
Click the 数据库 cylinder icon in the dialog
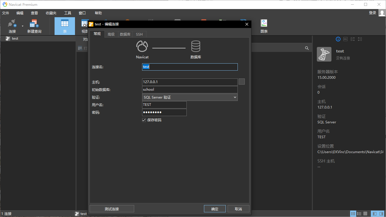196,46
